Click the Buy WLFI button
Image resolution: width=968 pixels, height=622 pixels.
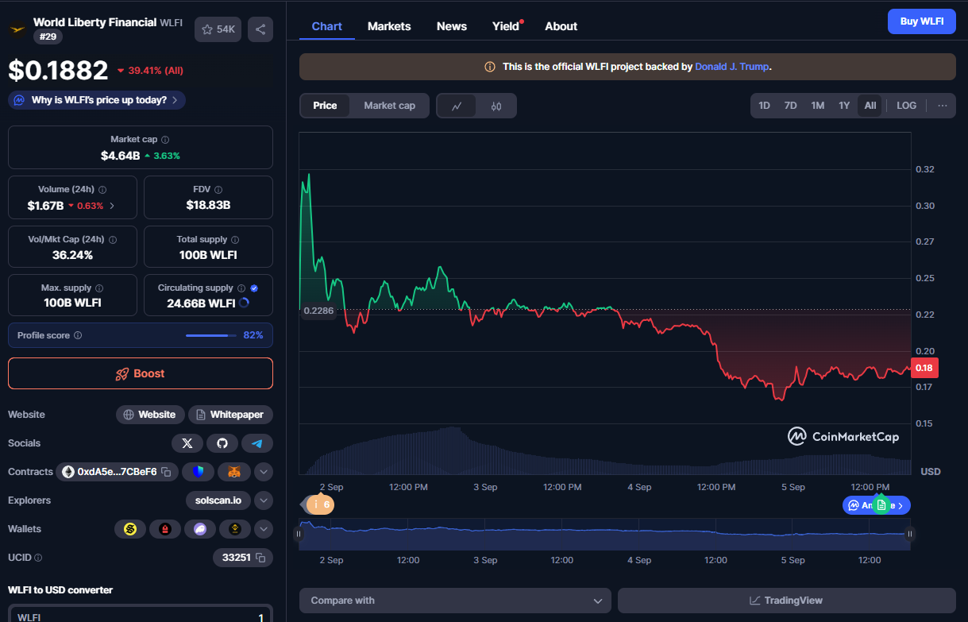922,21
